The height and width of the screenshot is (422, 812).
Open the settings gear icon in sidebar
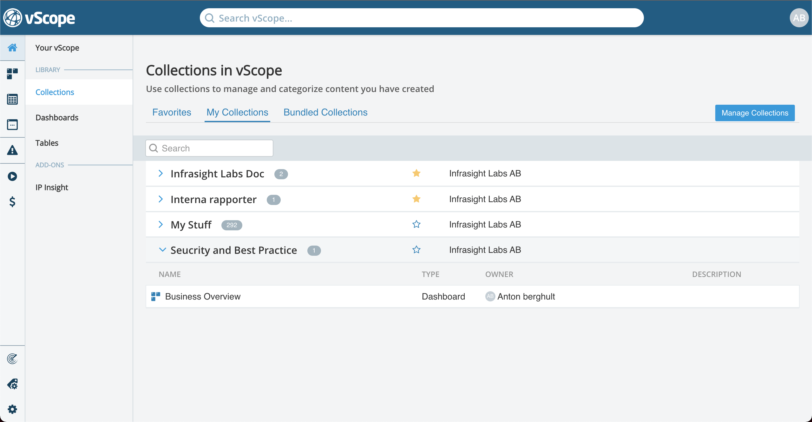click(x=12, y=409)
